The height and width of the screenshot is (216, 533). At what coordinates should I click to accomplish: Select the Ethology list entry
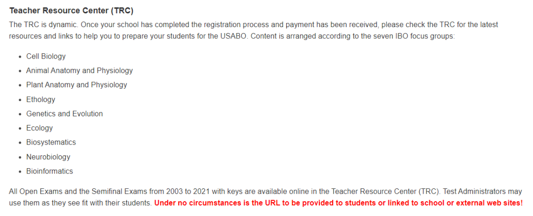[x=40, y=100]
